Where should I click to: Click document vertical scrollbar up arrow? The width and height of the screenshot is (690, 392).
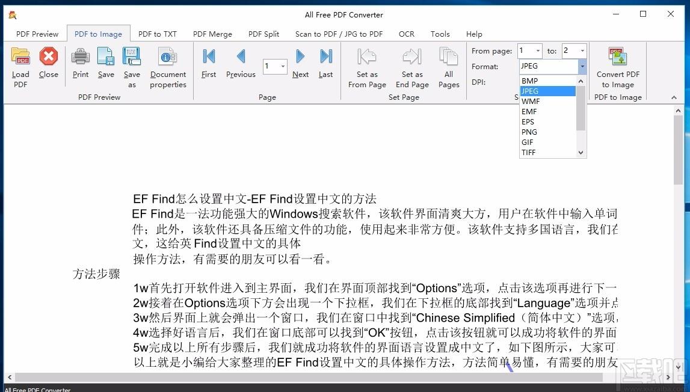(x=678, y=111)
